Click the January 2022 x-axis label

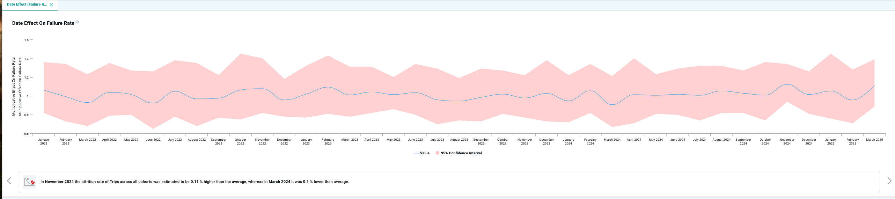(x=44, y=141)
